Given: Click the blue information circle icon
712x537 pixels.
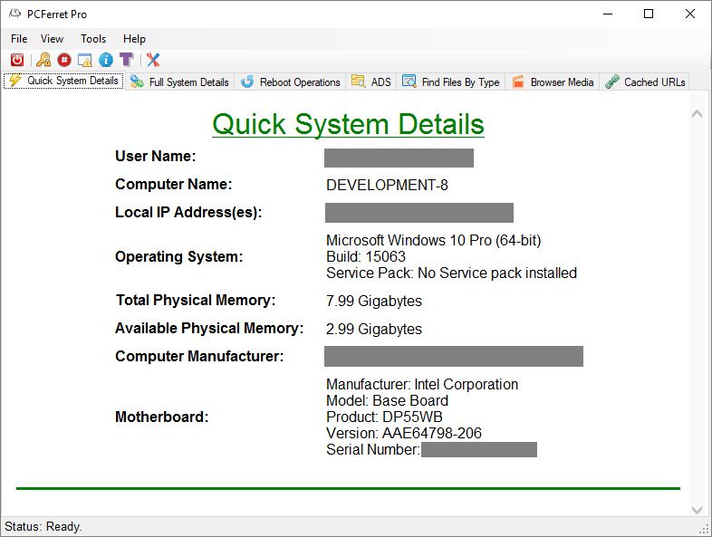Looking at the screenshot, I should tap(106, 60).
